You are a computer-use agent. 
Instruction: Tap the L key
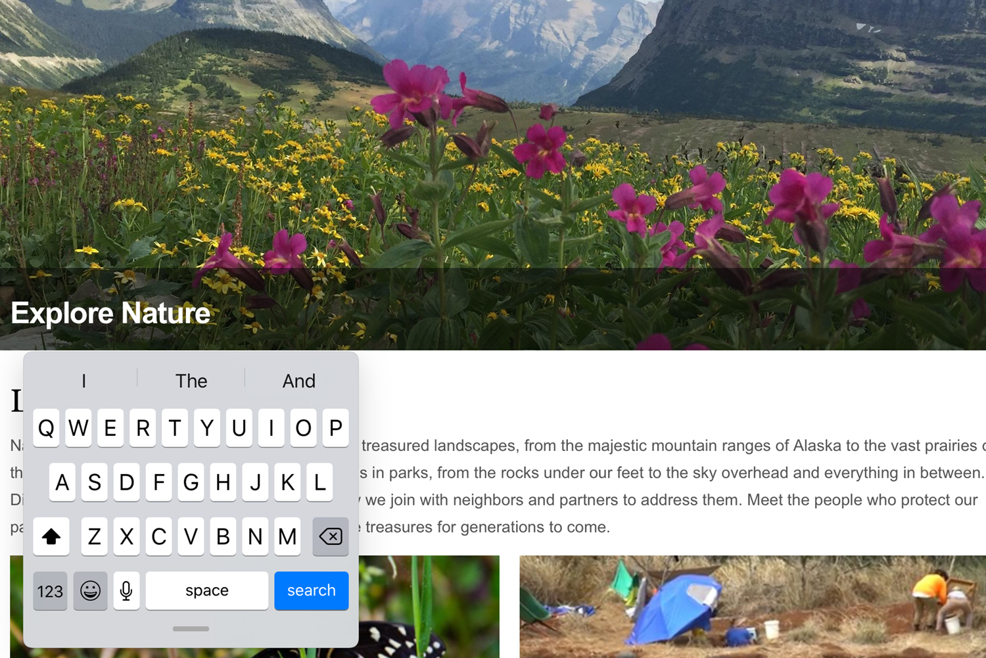319,482
